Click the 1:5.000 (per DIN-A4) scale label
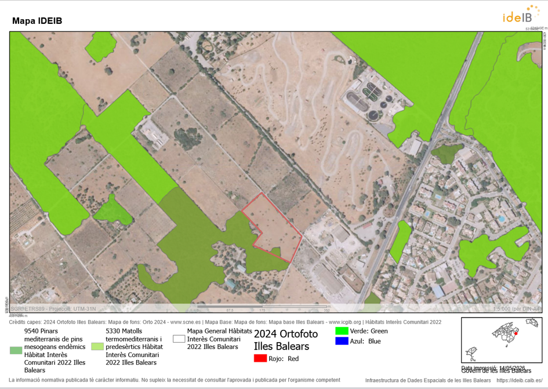 [x=517, y=309]
